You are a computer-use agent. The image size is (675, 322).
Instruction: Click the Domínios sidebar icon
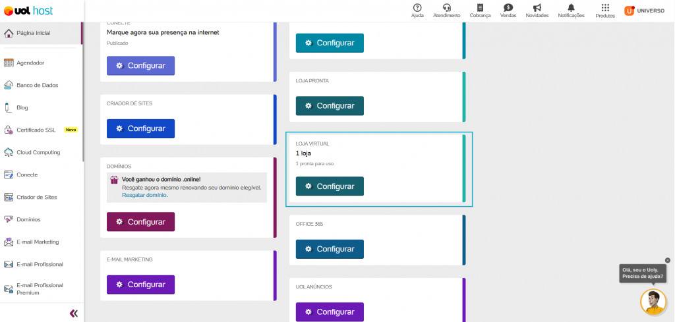coord(9,219)
